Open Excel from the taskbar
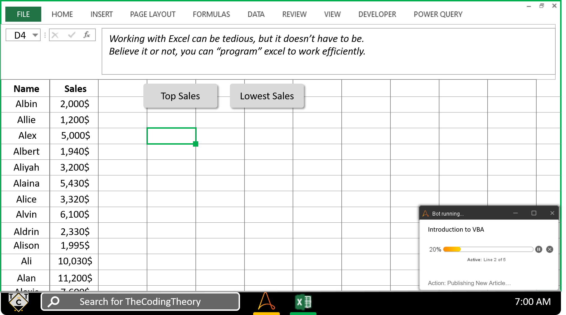 coord(303,302)
